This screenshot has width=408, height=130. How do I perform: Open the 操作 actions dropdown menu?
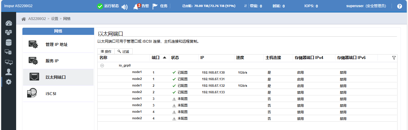(106, 52)
